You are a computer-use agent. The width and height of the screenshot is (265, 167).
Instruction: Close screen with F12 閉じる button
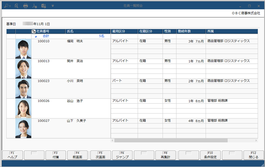pos(254,155)
